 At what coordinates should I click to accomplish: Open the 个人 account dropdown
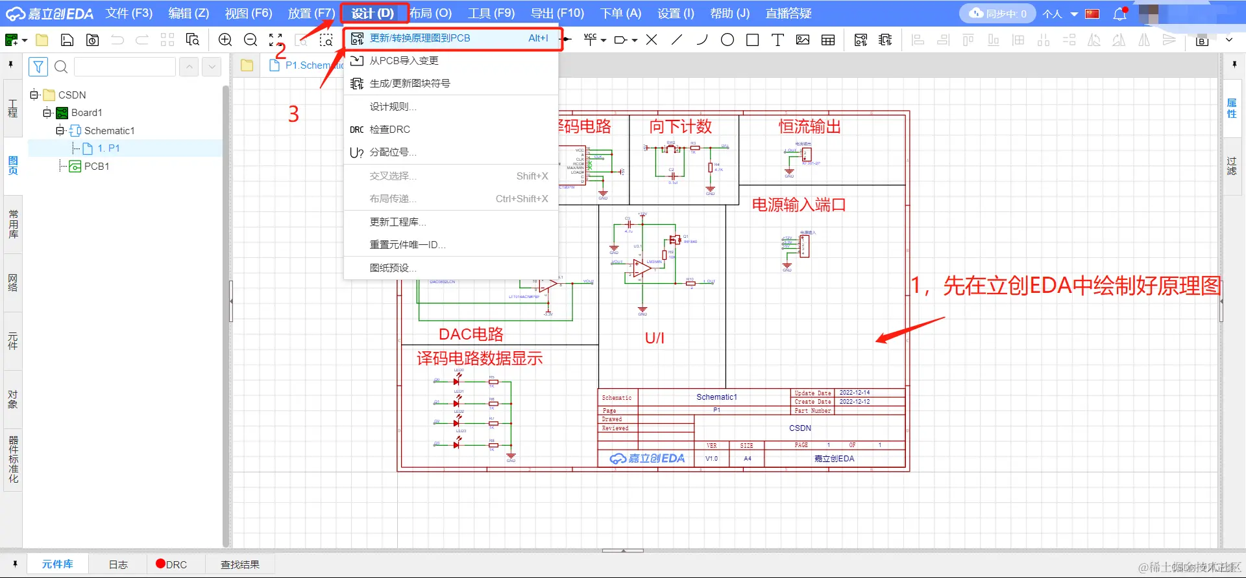[x=1060, y=14]
